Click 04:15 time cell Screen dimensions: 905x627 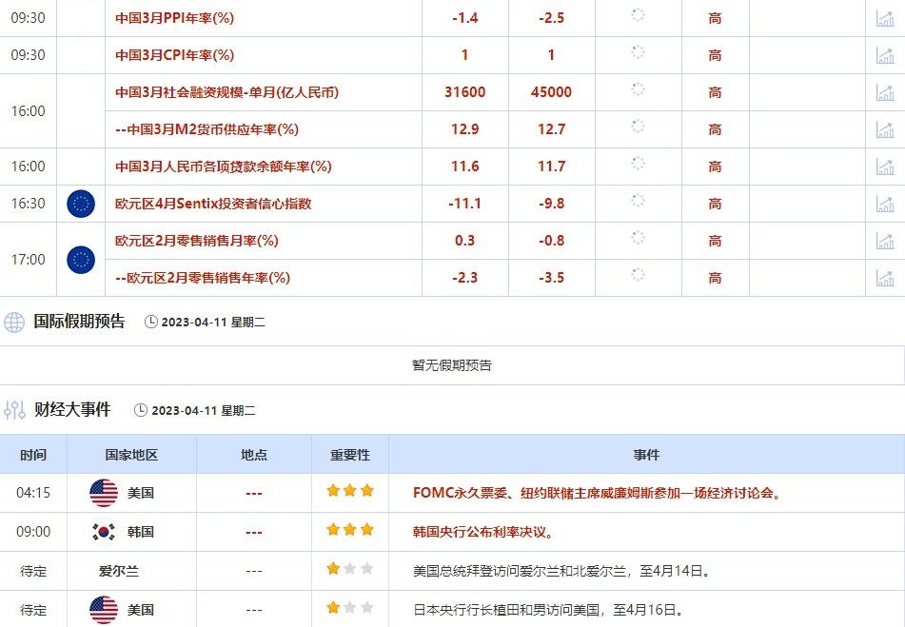coord(33,493)
